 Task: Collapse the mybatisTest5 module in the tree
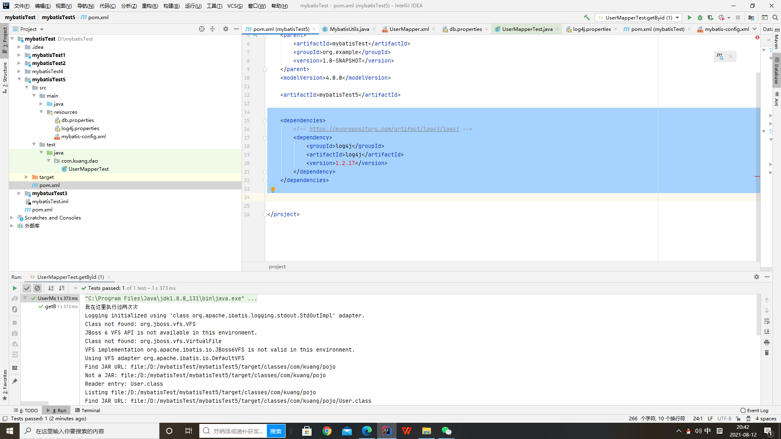(19, 79)
